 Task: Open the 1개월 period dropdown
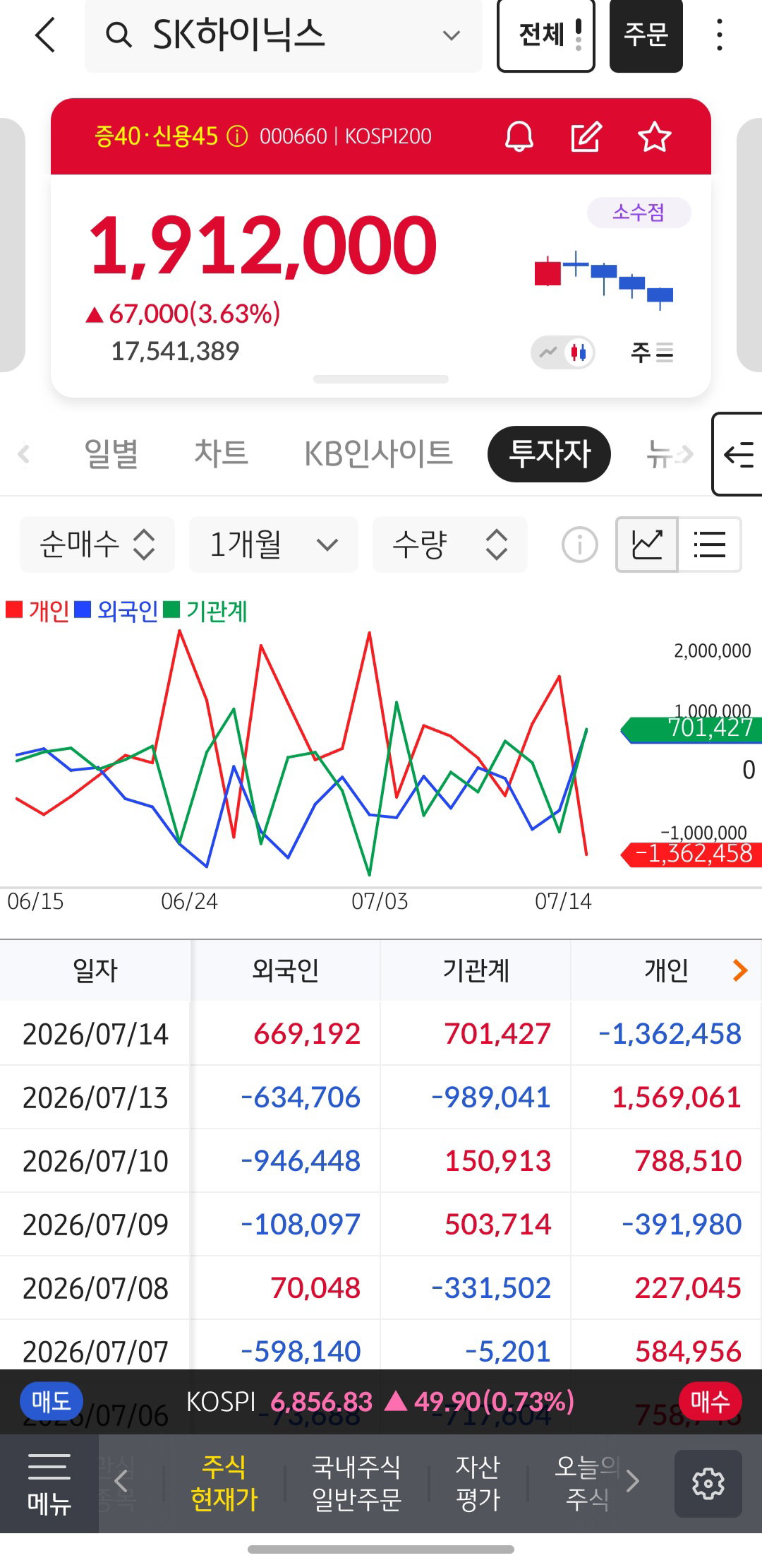point(274,545)
